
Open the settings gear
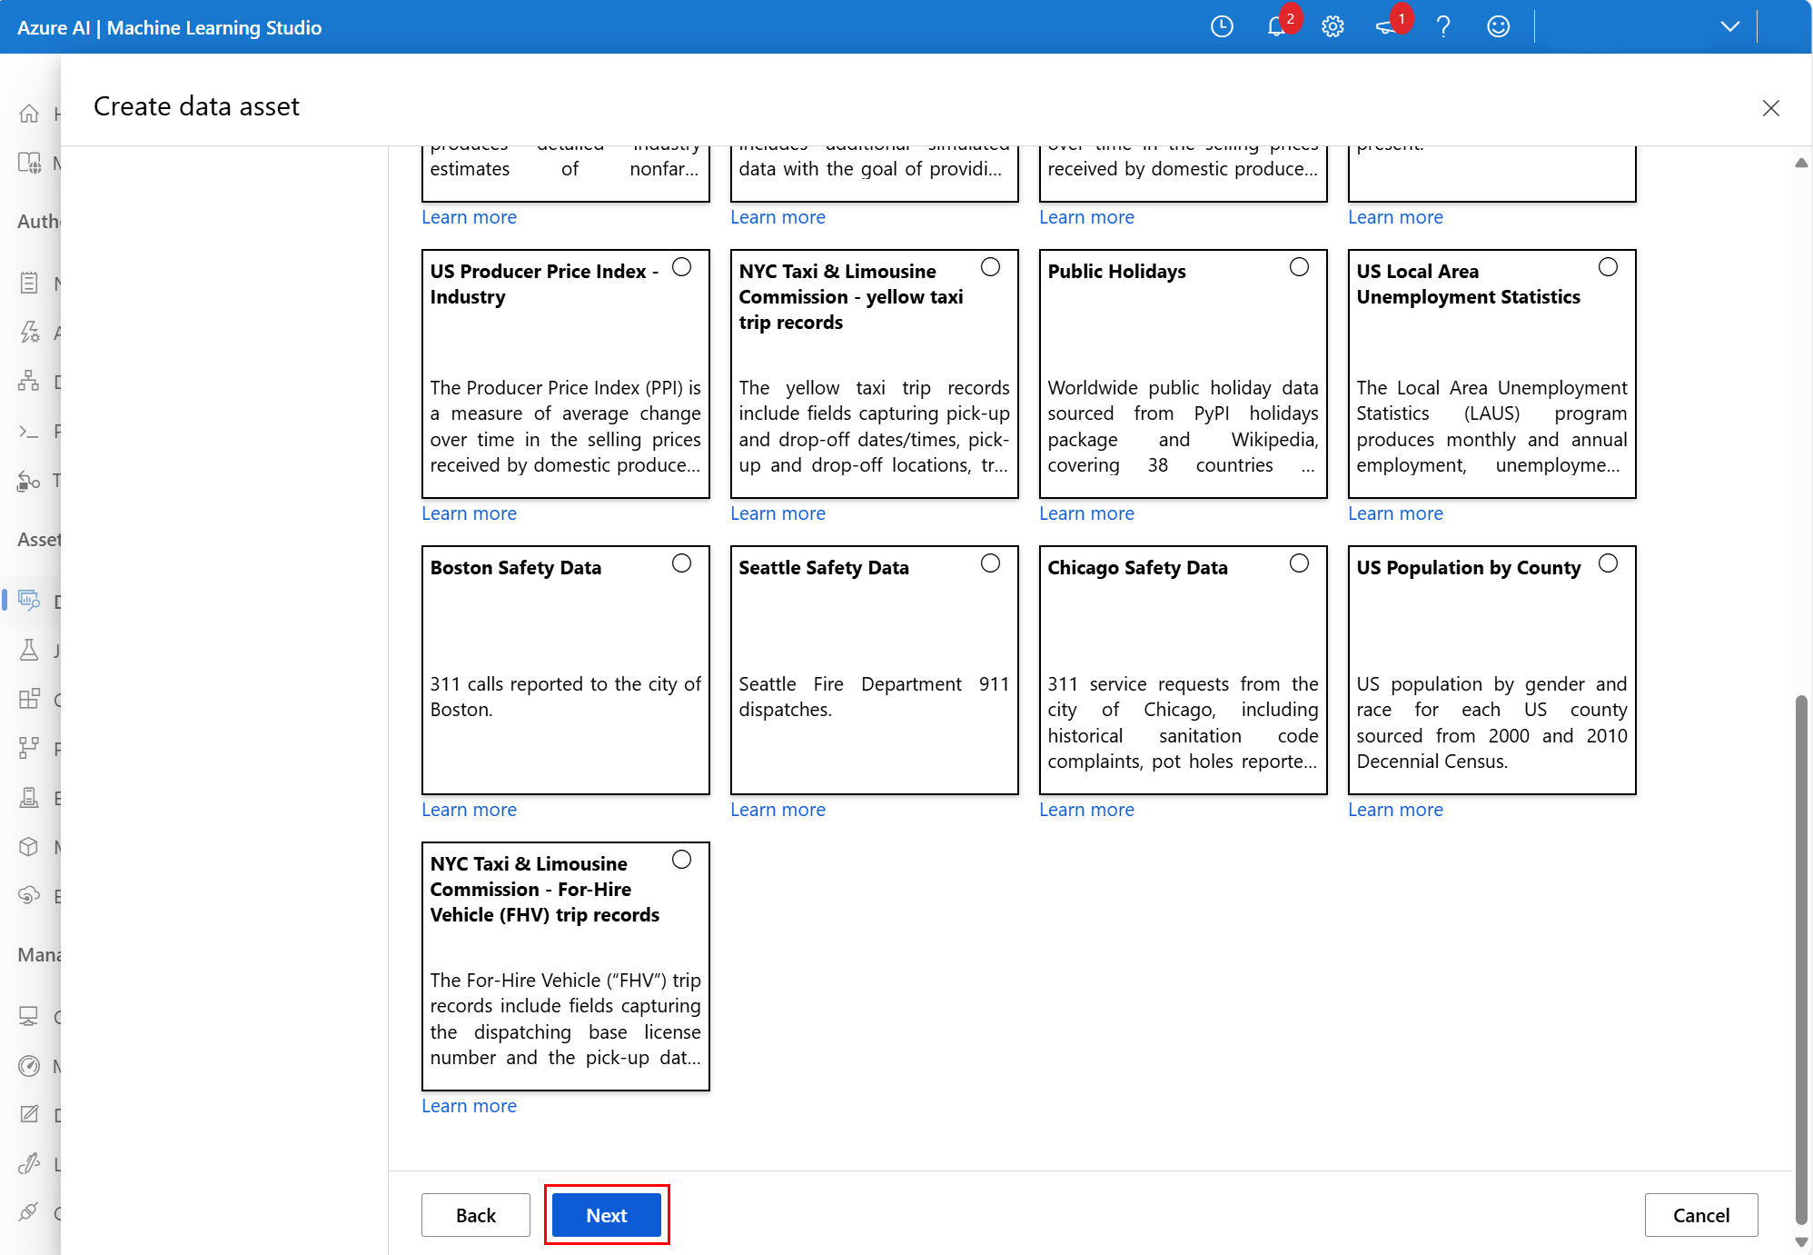tap(1333, 27)
